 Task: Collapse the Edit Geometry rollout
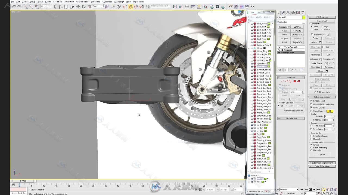[322, 17]
